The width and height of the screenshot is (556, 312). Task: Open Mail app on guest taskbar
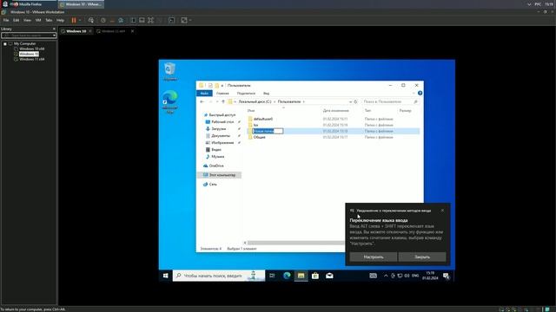coord(329,276)
